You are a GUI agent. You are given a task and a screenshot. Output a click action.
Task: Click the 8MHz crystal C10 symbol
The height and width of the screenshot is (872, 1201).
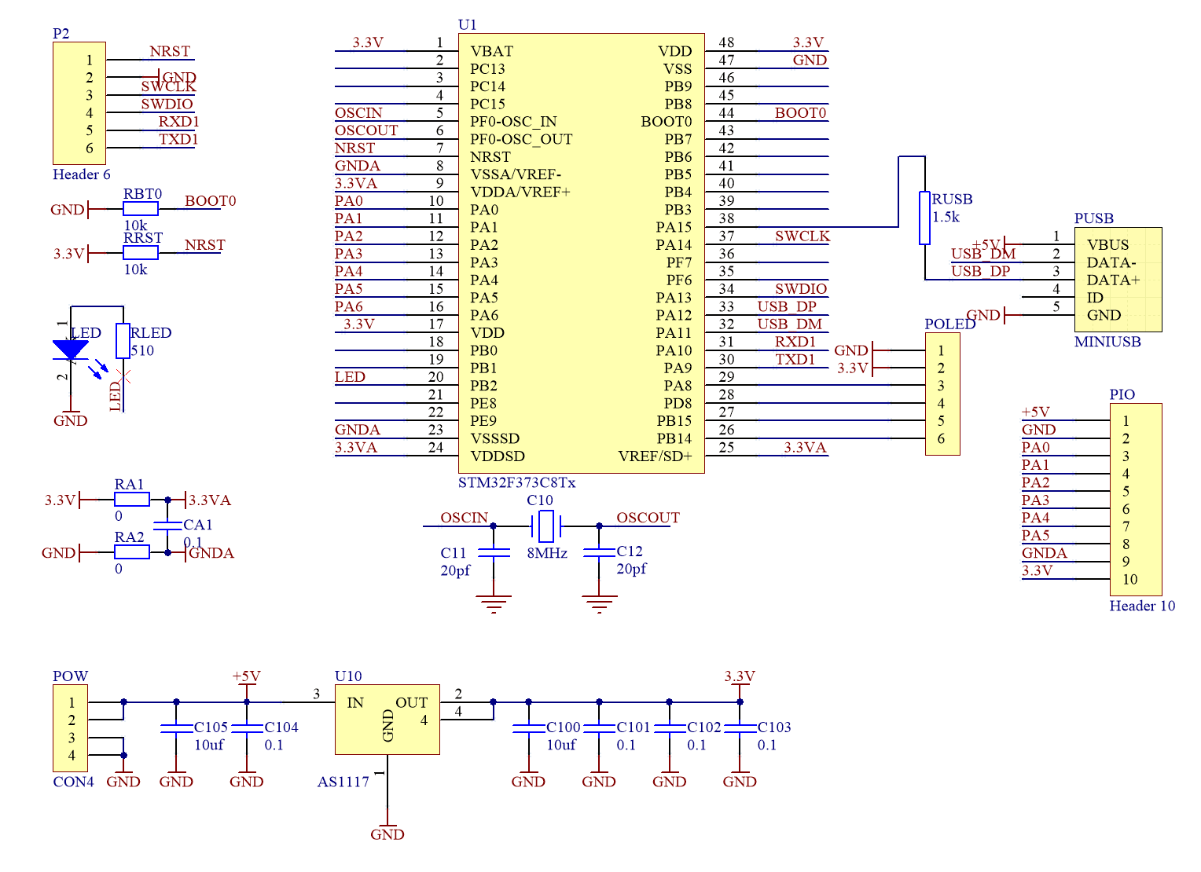546,528
